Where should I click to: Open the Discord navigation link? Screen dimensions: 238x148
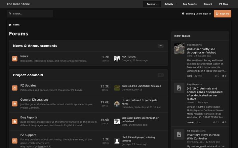pos(208,4)
